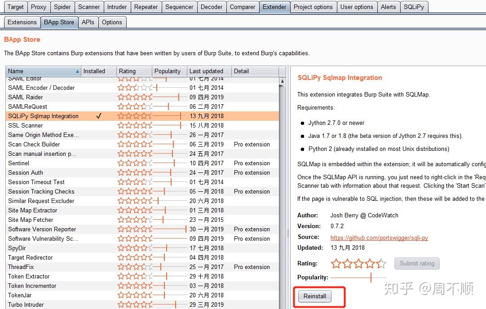Select SAML Encoder / Decoder row

(x=142, y=88)
